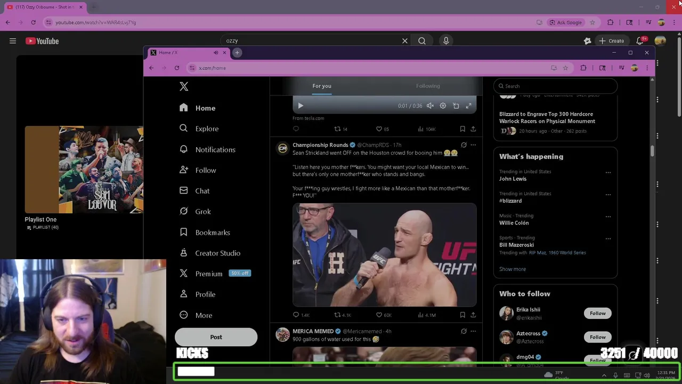The height and width of the screenshot is (384, 682).
Task: Open Grok explain on Championship Rounds post
Action: click(x=464, y=145)
